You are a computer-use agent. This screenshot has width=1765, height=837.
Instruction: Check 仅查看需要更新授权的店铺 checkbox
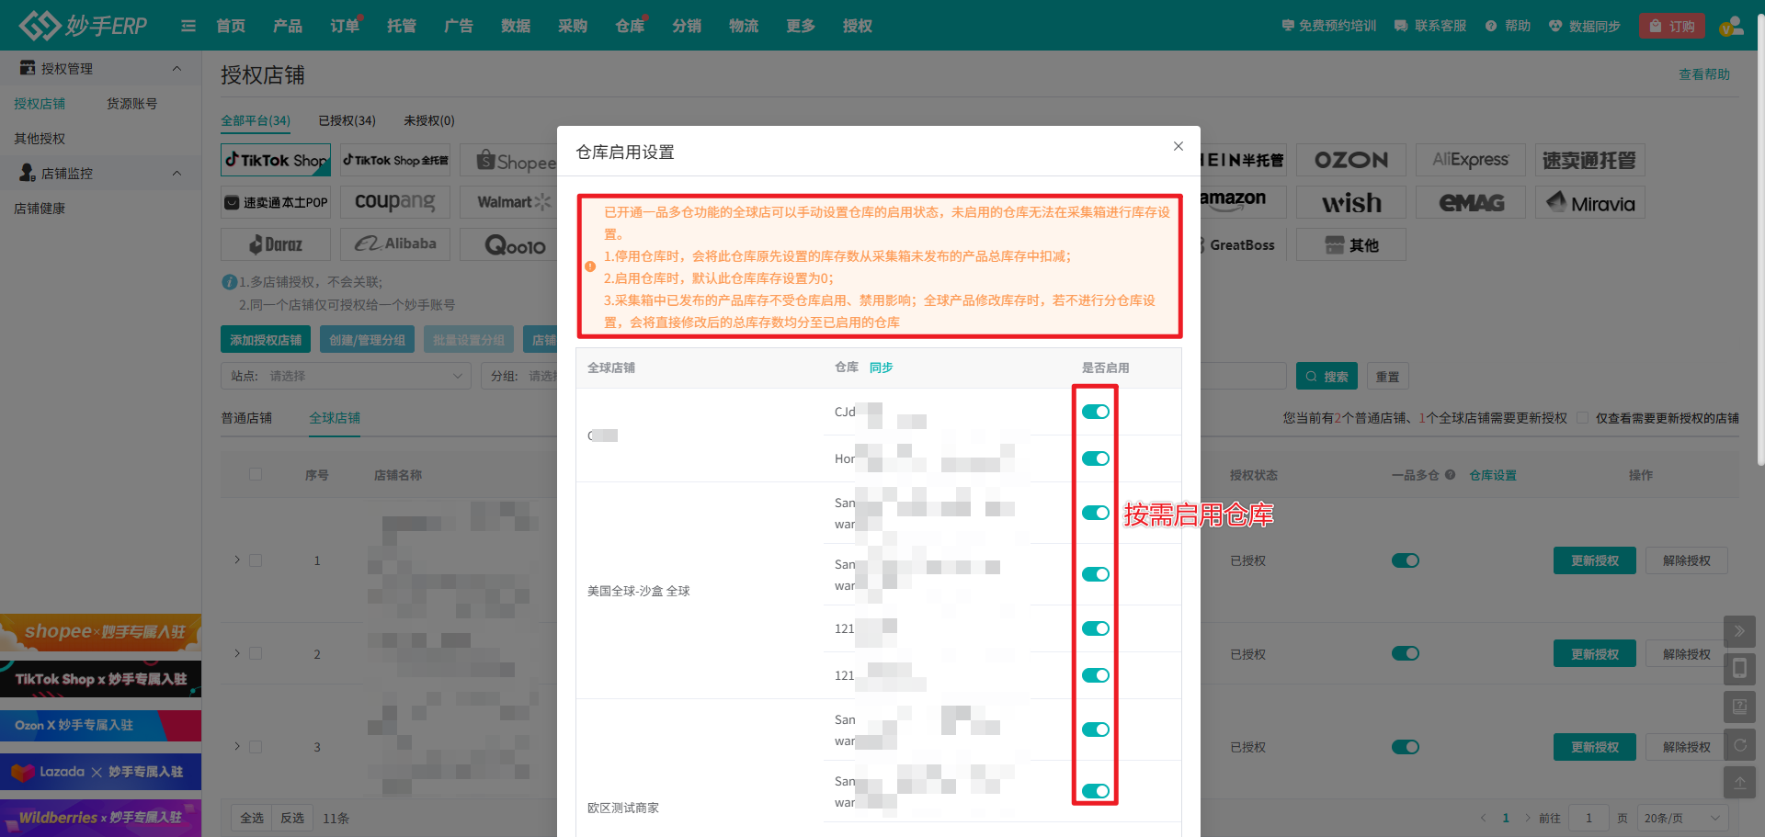point(1583,418)
